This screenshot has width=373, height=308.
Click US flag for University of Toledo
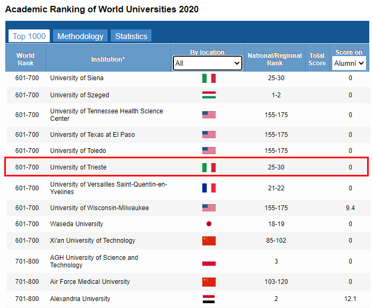point(209,150)
